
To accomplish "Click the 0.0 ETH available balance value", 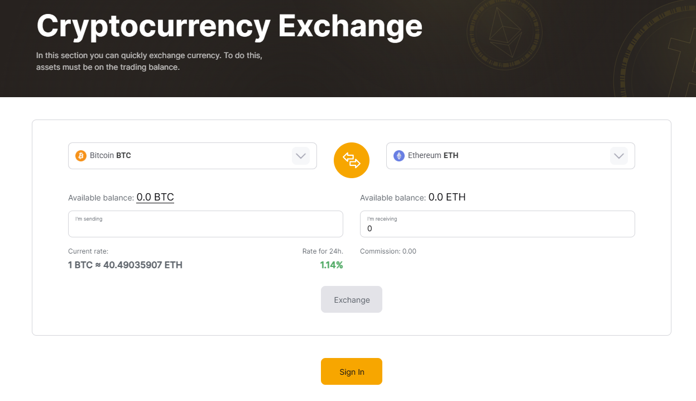I will click(447, 197).
